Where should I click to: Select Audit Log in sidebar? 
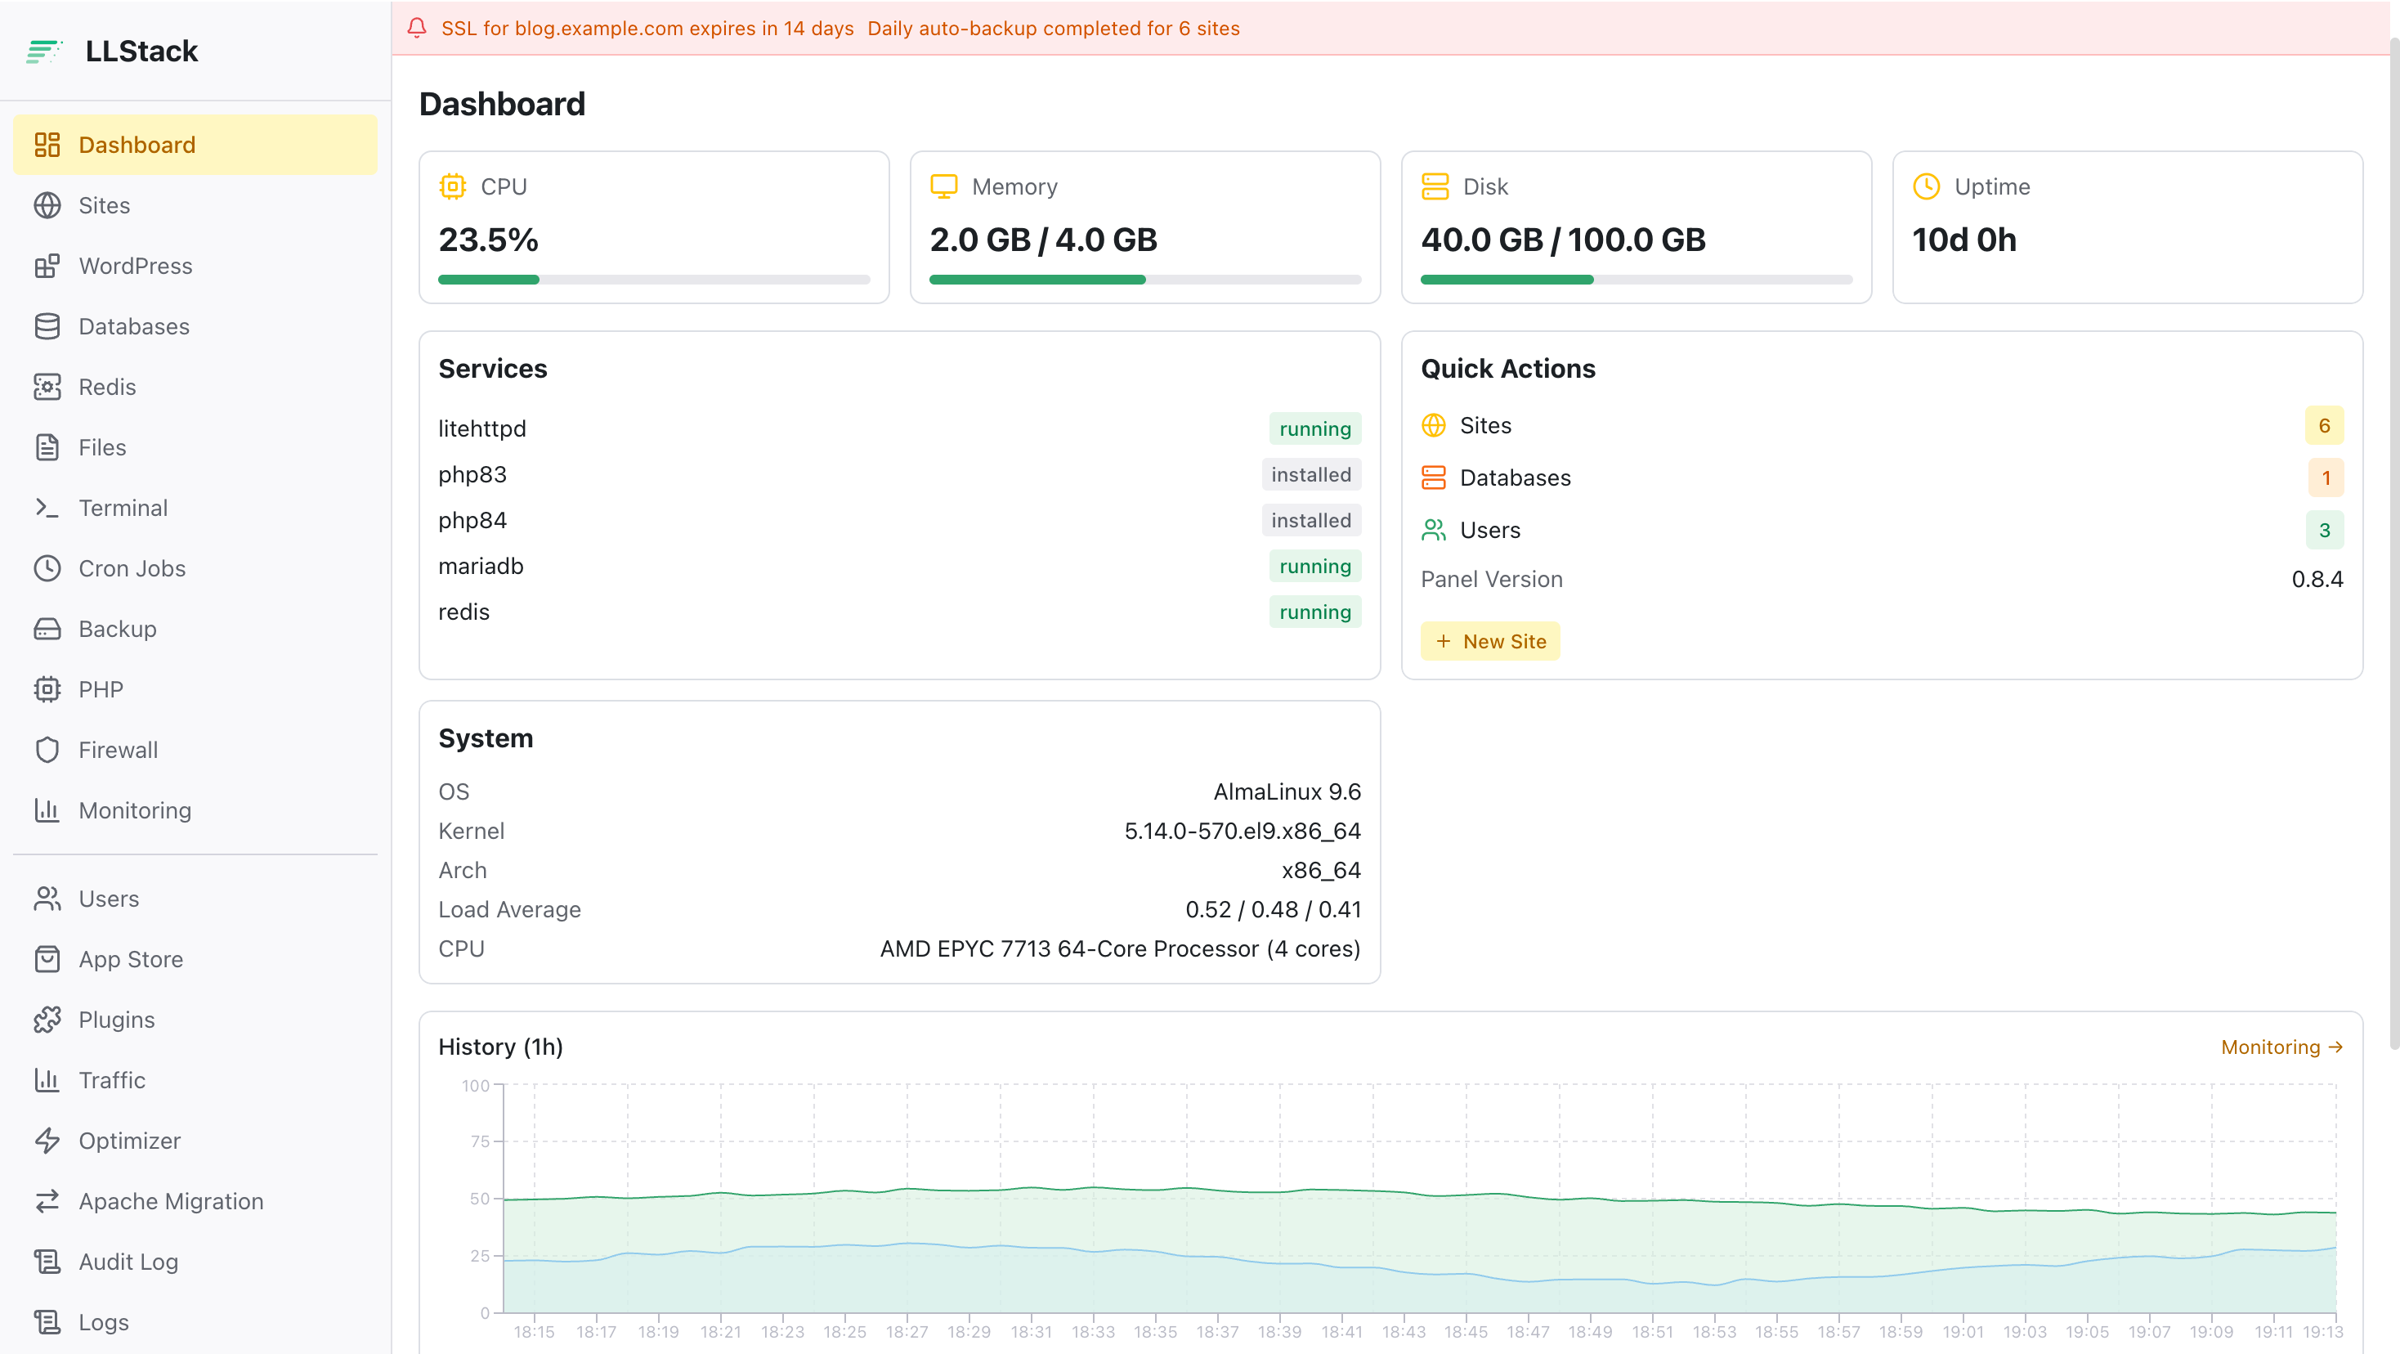(x=195, y=1262)
